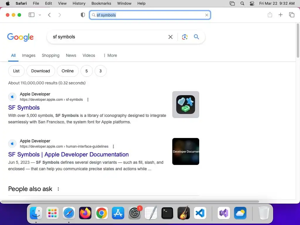Go back with the back arrow
This screenshot has width=300, height=225.
(49, 15)
